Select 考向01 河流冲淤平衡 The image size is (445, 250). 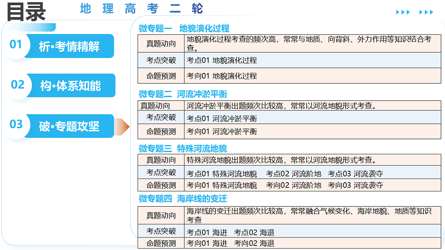(x=222, y=131)
